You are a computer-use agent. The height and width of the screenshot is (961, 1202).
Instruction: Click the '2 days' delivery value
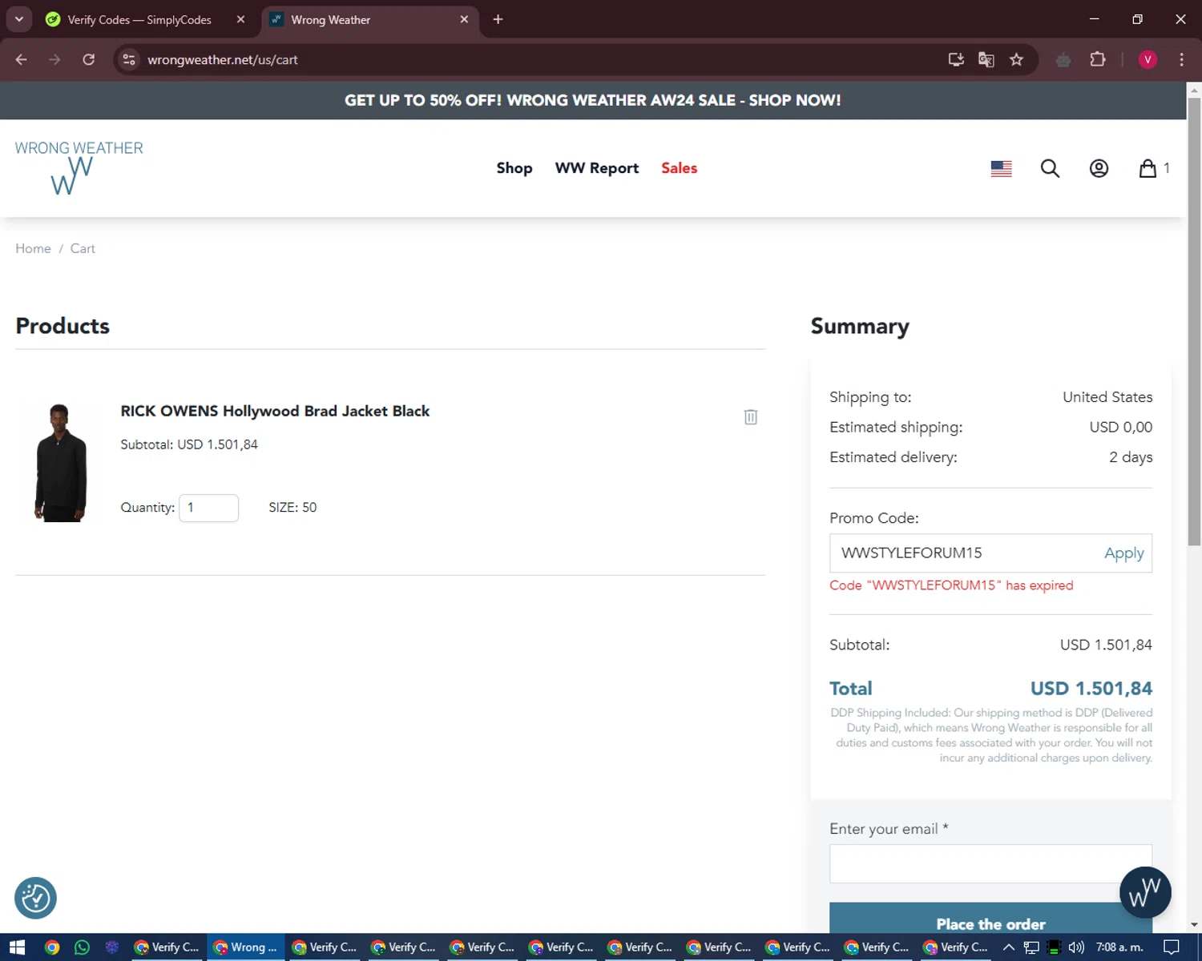(1131, 457)
